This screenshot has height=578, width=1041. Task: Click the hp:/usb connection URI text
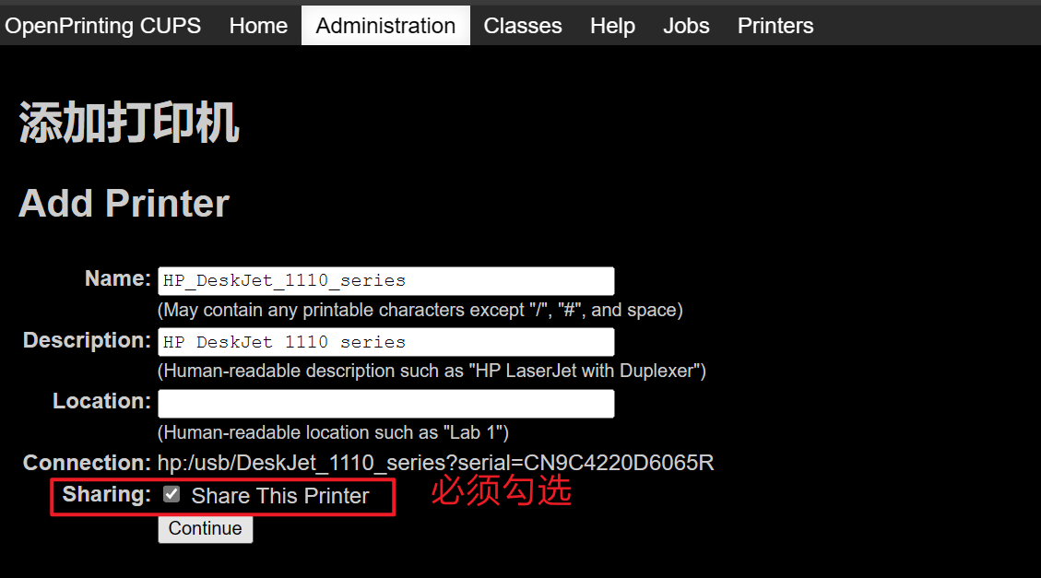(435, 463)
